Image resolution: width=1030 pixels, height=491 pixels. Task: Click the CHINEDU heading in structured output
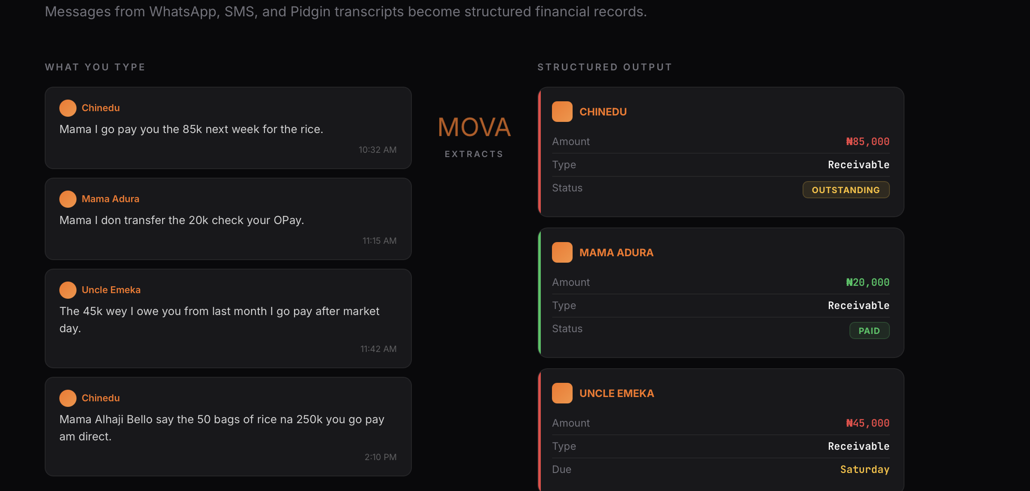[603, 112]
